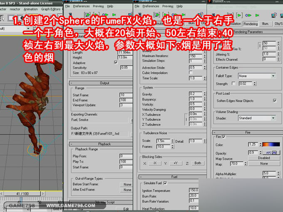This screenshot has height=212, width=283.
Task: Click preview window icon in right FumeFX toolbar
Action: pyautogui.click(x=274, y=15)
